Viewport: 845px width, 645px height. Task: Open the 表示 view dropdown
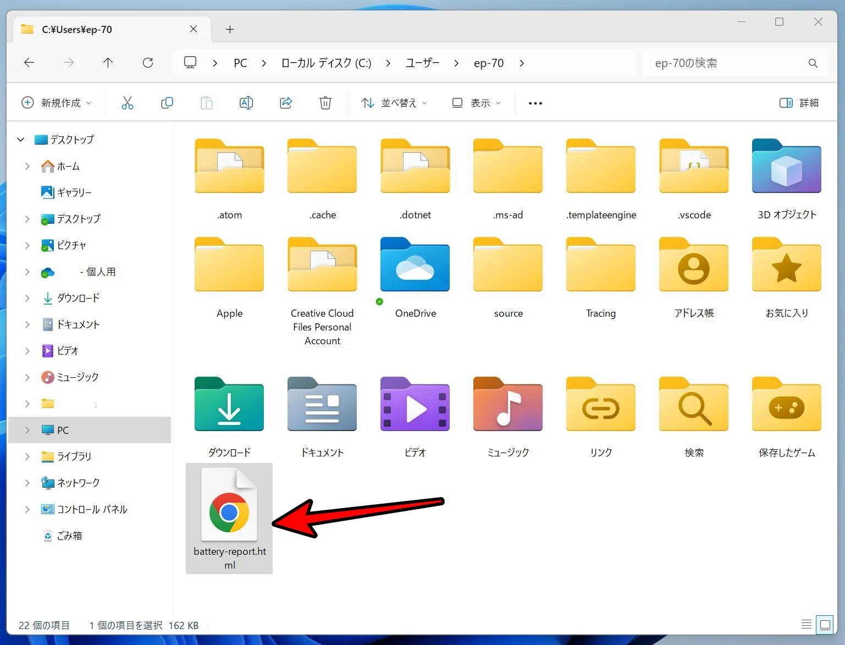[x=476, y=103]
